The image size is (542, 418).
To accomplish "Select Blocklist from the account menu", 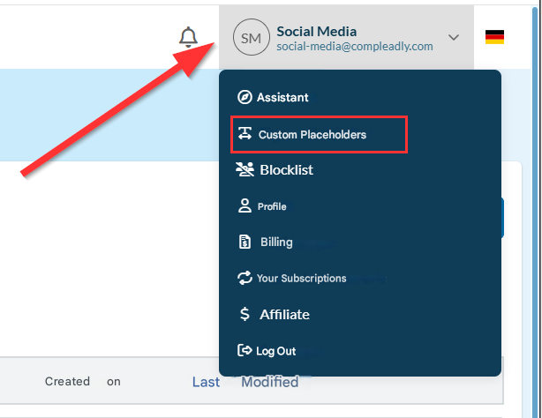I will 286,170.
